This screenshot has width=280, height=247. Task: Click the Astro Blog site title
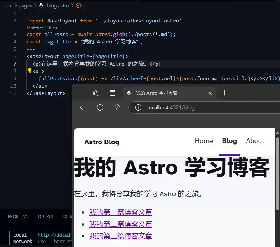pos(102,142)
